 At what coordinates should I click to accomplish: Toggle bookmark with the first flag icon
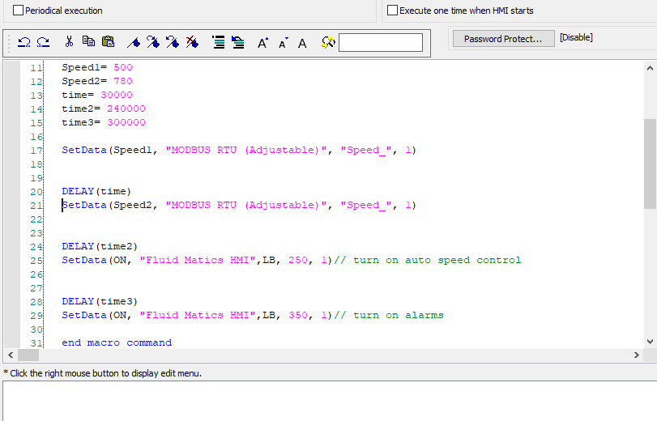[x=134, y=43]
